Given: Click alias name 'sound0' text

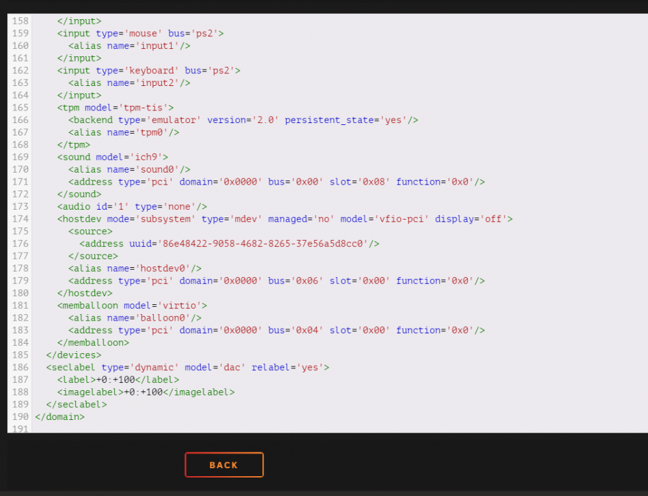Looking at the screenshot, I should pos(129,169).
